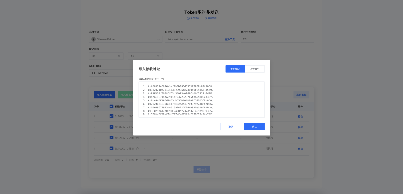The height and width of the screenshot is (194, 403).
Task: Confirm import with 确认 button
Action: pos(254,126)
